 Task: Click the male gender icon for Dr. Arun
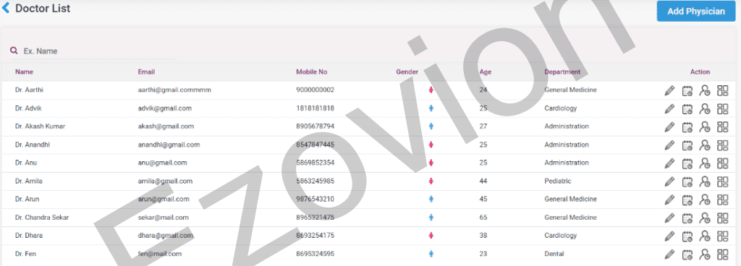click(431, 199)
